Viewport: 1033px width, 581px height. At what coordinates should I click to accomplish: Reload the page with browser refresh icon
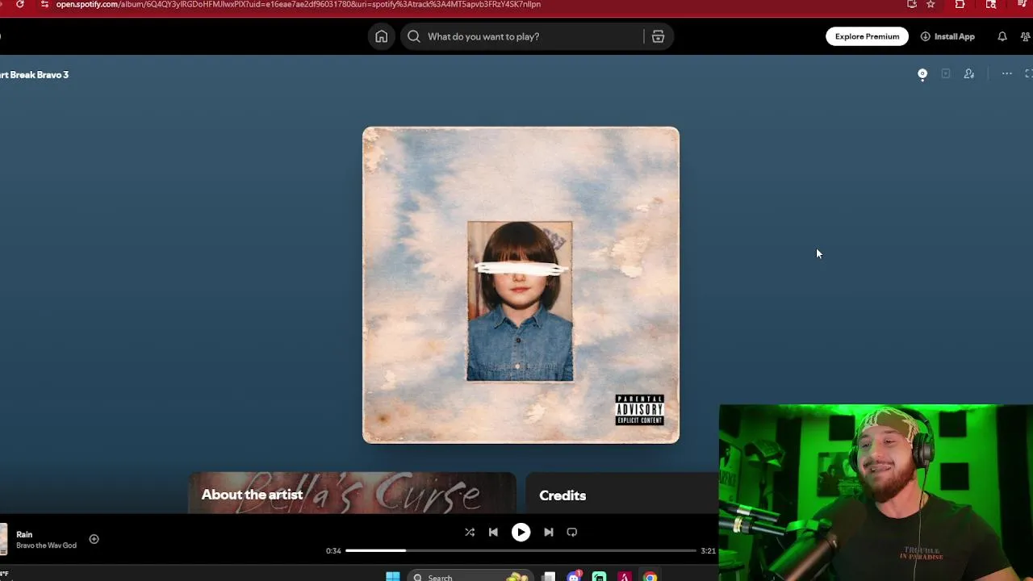click(x=20, y=4)
